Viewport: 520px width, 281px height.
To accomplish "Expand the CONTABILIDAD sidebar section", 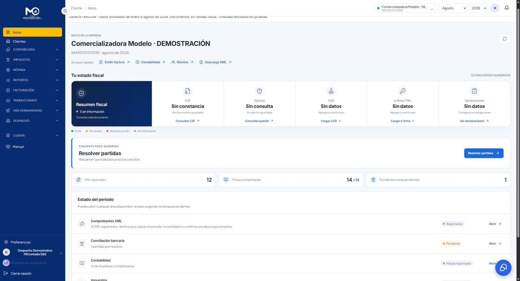I will (32, 50).
